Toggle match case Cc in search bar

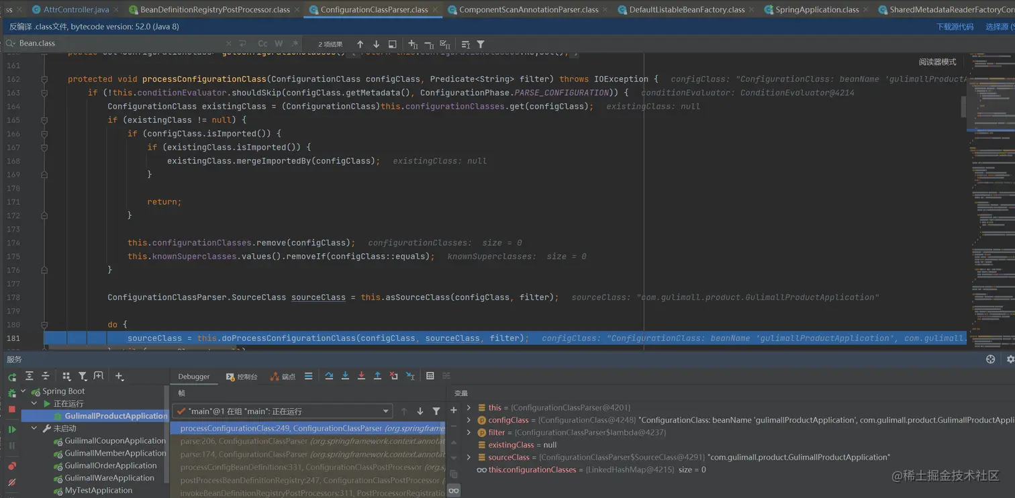(262, 44)
